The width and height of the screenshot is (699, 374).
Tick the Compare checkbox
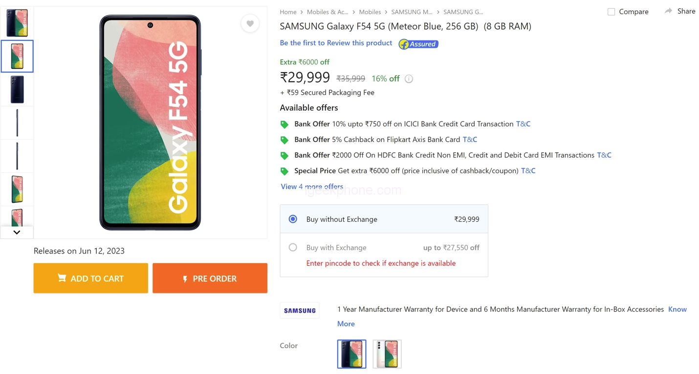611,12
